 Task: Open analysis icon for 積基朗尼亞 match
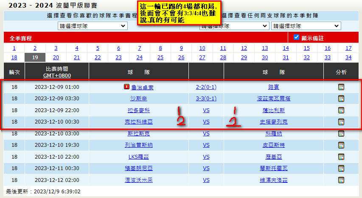[341, 168]
